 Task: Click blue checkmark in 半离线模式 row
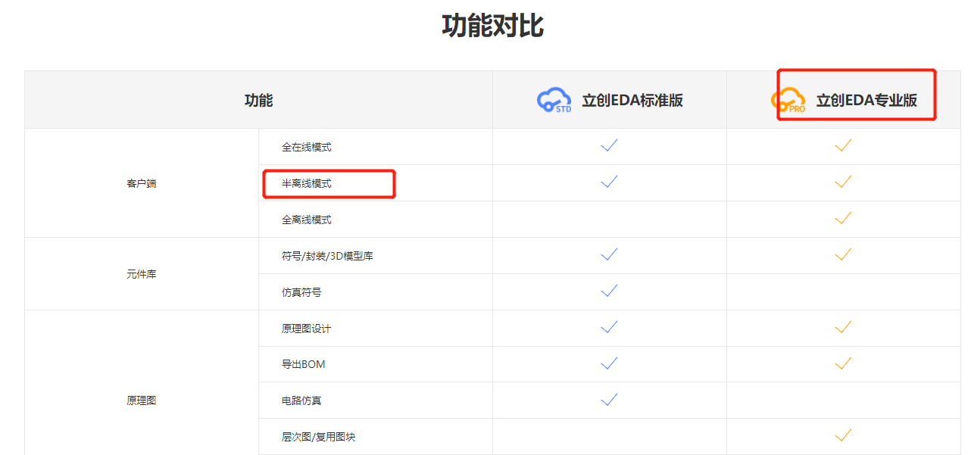pyautogui.click(x=609, y=182)
